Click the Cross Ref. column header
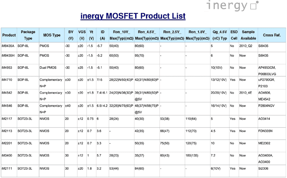 click(x=272, y=35)
